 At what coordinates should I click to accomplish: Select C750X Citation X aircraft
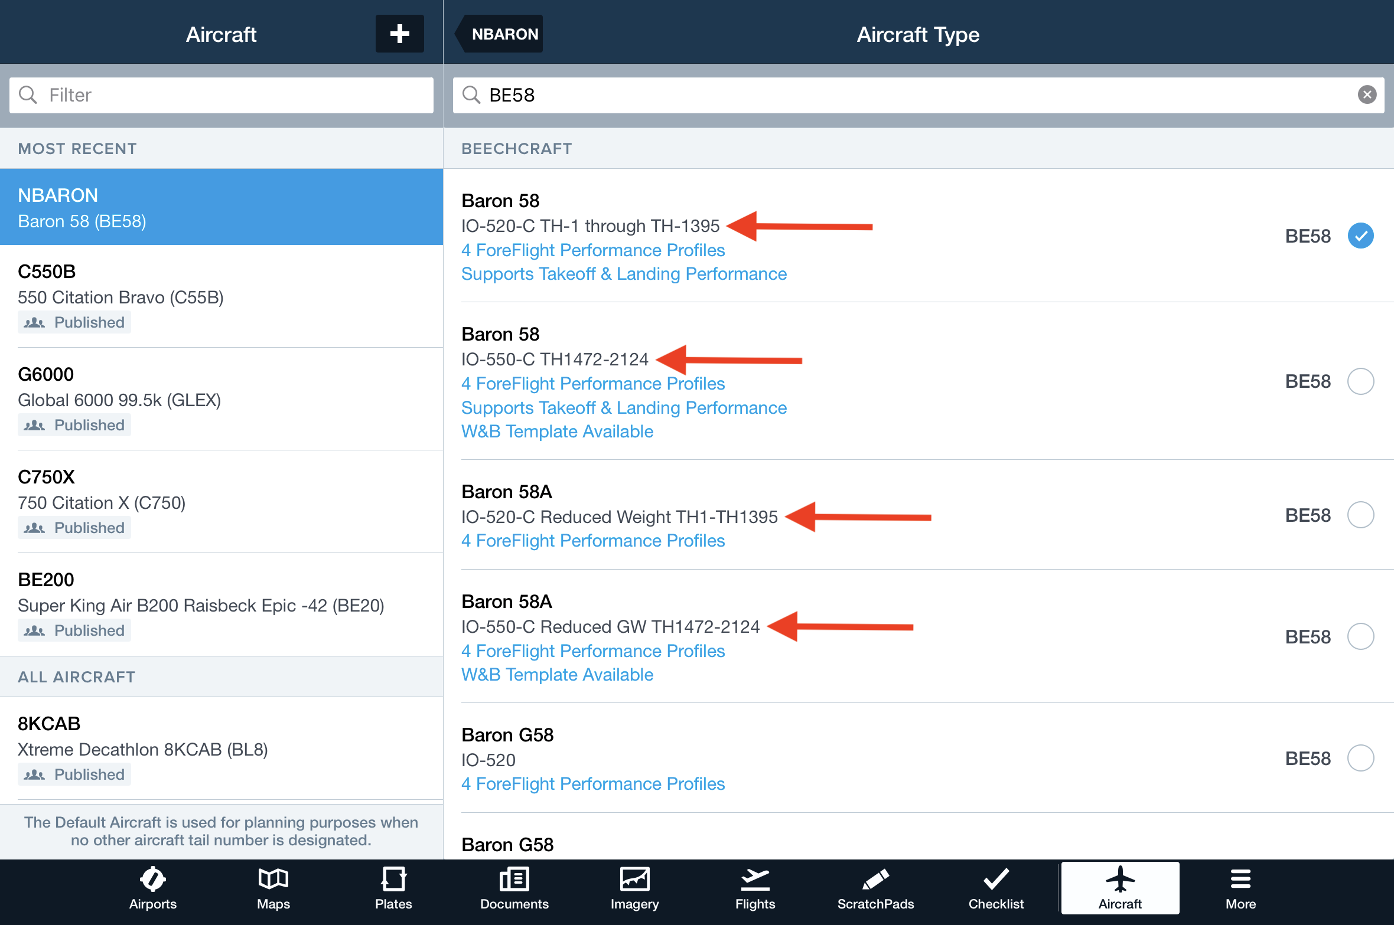click(222, 502)
